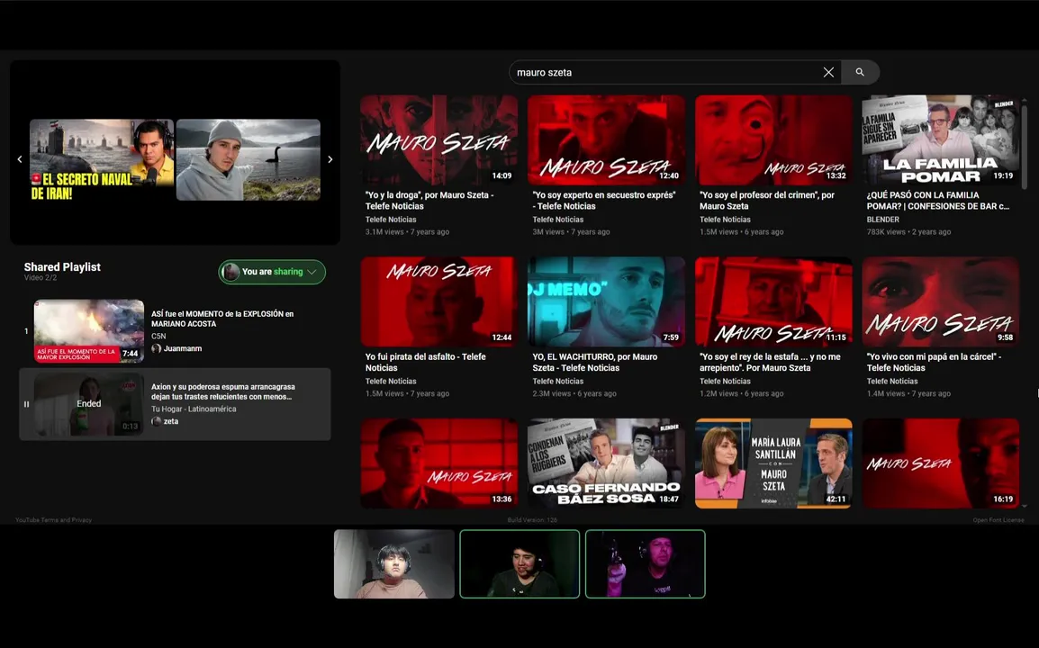Open the 'EL SECRETO NAVAL DE IRAN' thumbnail
The width and height of the screenshot is (1039, 648).
coord(102,159)
